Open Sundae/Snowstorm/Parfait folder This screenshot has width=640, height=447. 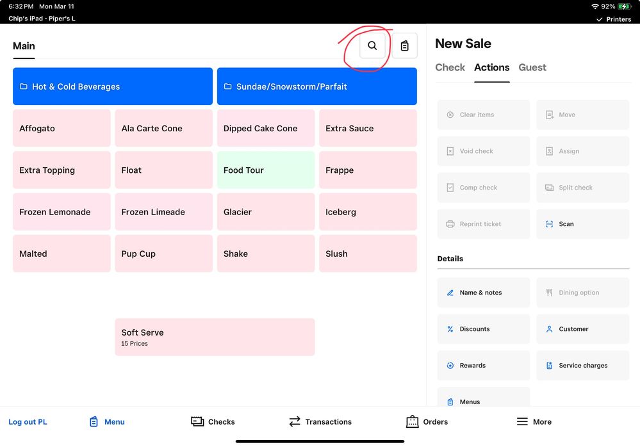click(x=316, y=86)
